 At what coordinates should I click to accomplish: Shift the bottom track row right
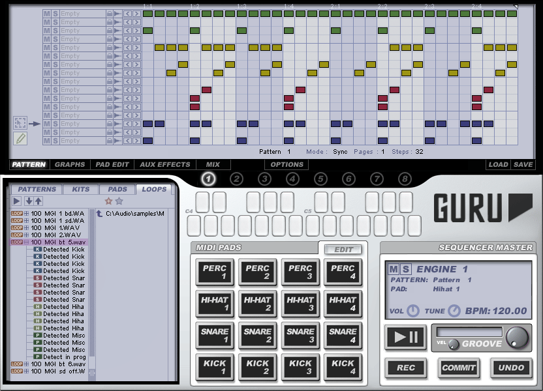[x=136, y=141]
